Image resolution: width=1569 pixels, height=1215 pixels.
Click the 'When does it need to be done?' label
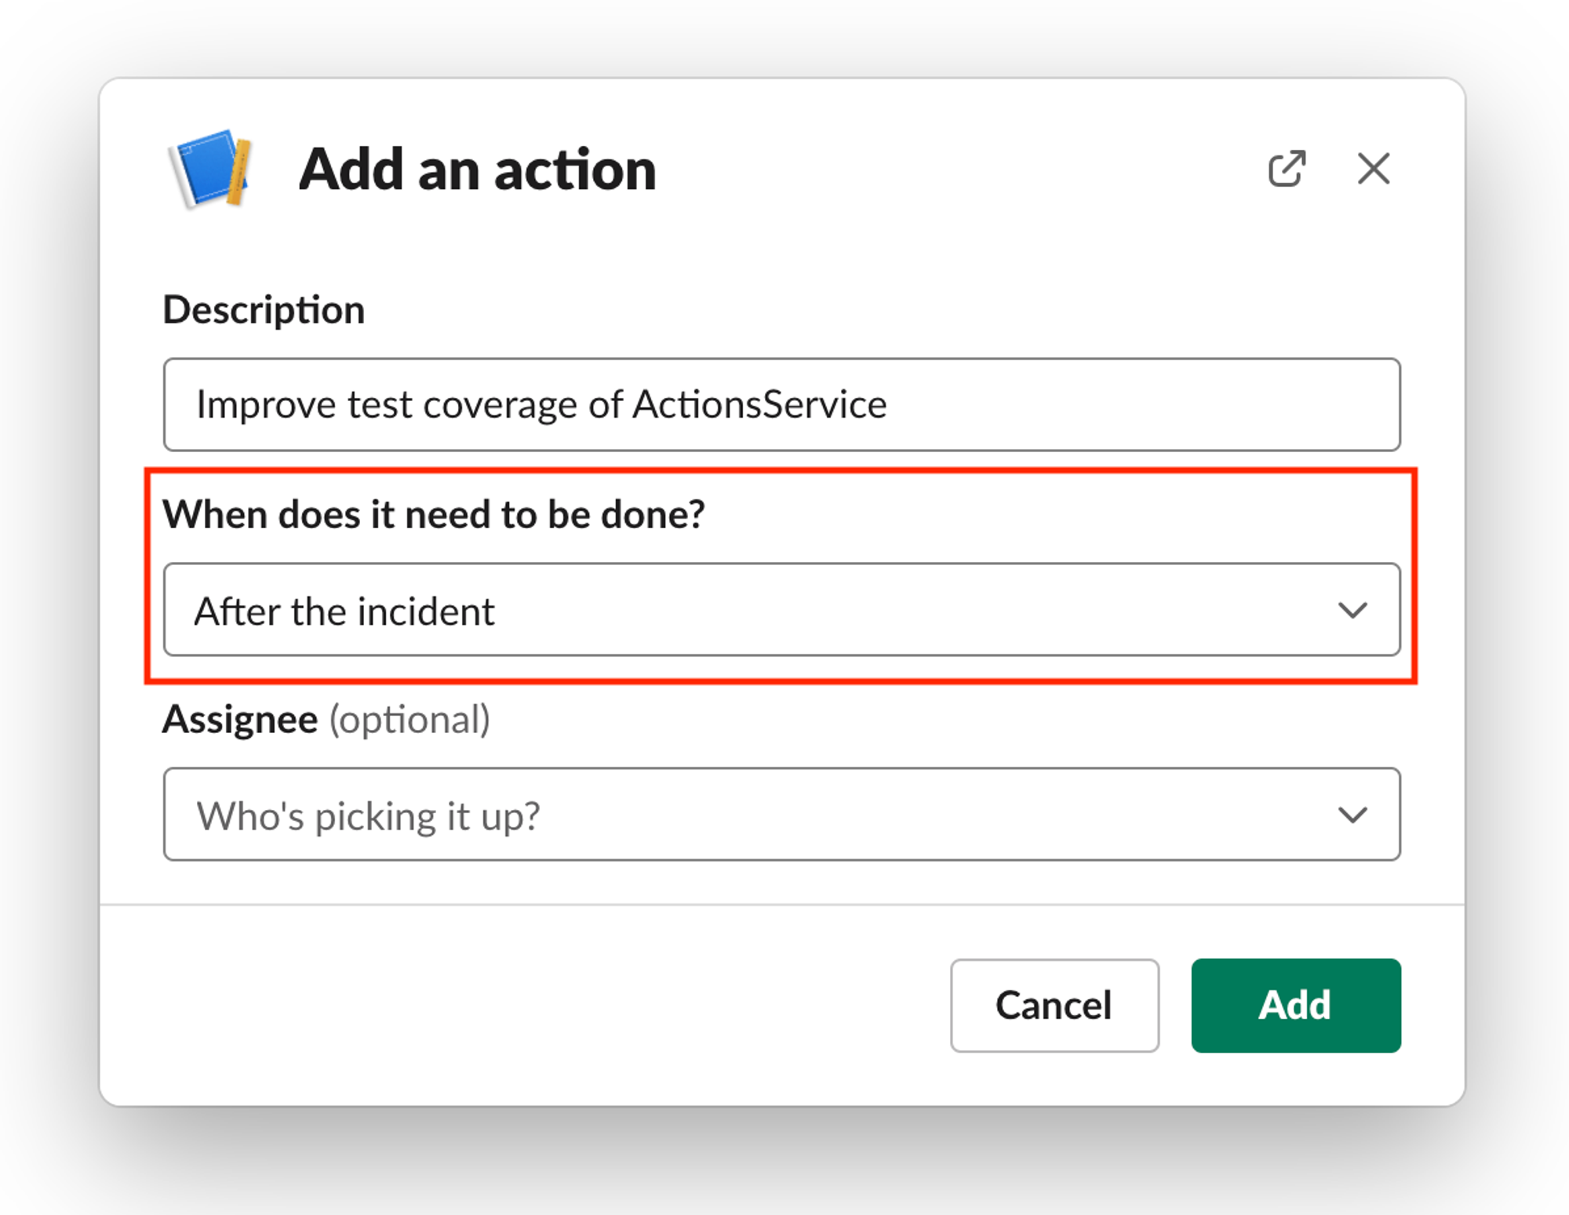click(434, 515)
